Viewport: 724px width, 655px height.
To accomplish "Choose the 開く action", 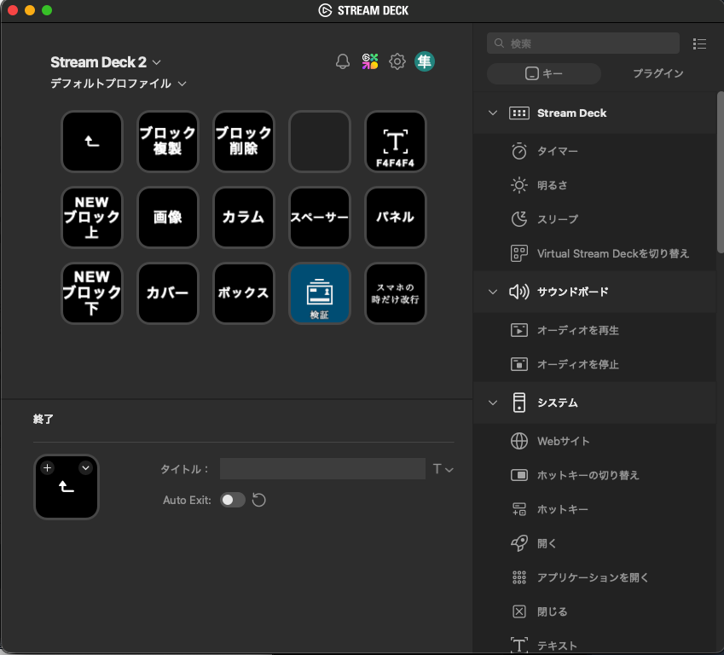I will [594, 543].
